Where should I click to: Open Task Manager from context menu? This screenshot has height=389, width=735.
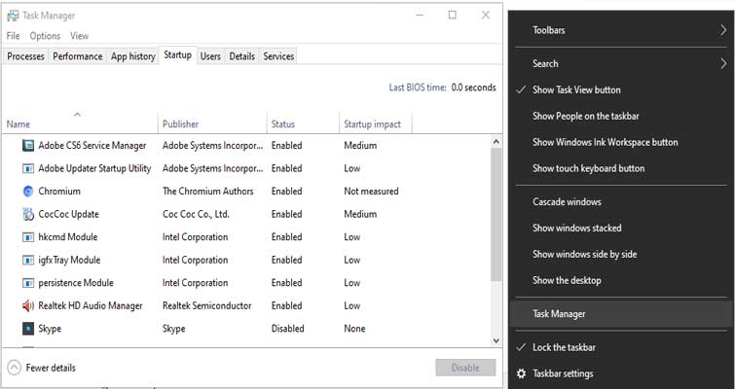coord(621,314)
